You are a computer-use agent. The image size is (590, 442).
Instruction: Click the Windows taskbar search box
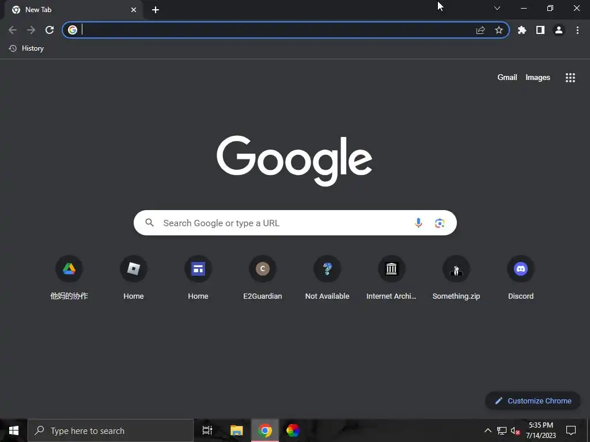click(111, 430)
